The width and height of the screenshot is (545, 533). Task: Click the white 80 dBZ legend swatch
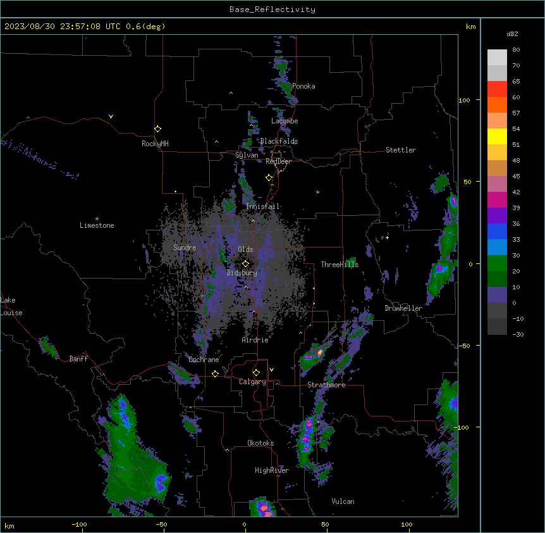pyautogui.click(x=497, y=58)
